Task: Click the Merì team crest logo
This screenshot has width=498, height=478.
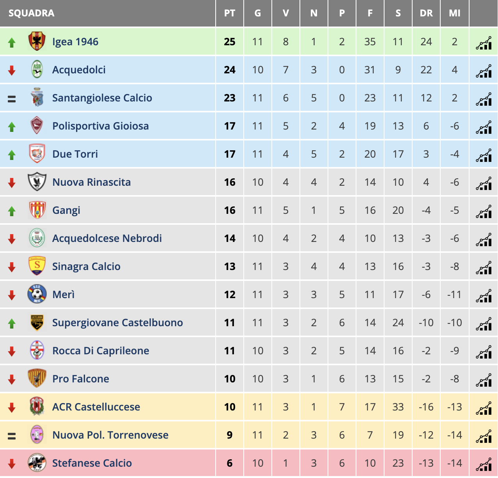Action: [37, 294]
